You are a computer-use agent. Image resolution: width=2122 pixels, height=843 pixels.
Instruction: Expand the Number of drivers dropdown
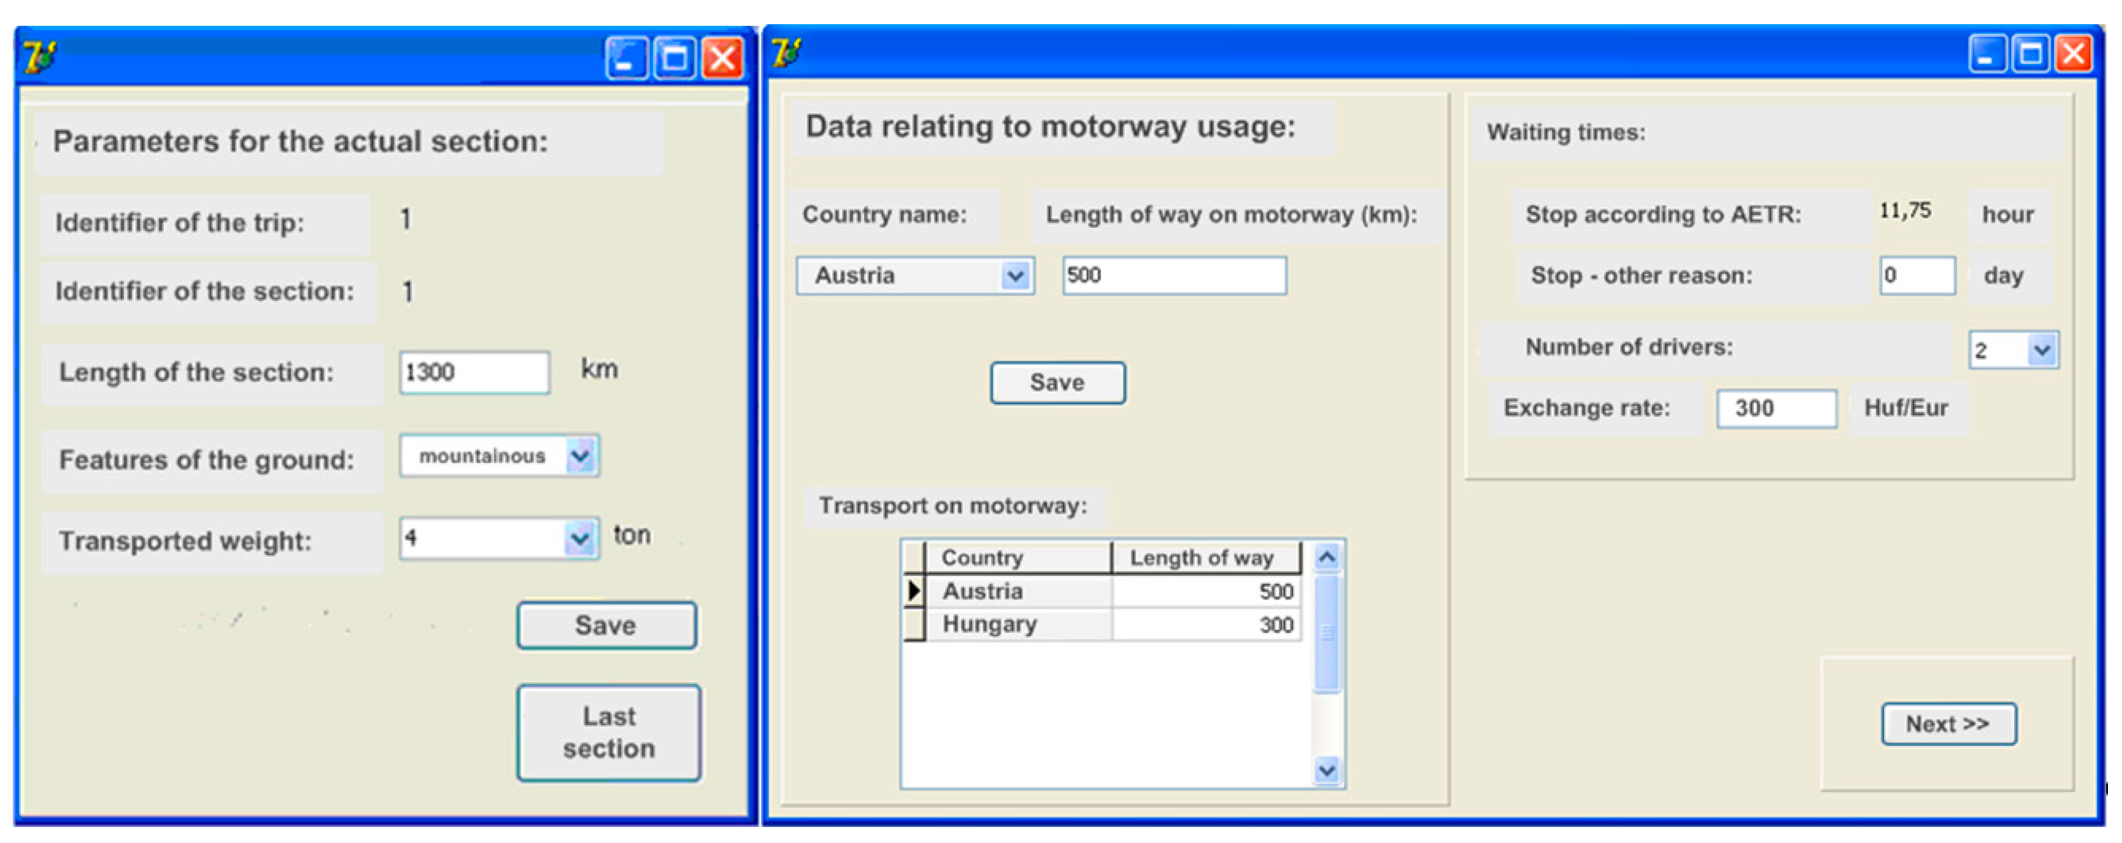[2041, 350]
